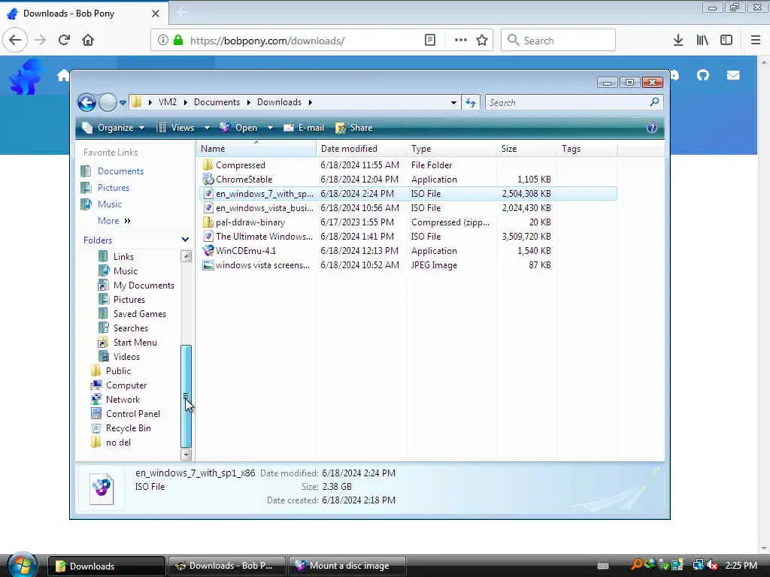The height and width of the screenshot is (577, 770).
Task: Click the Explorer search magnifier icon
Action: tap(654, 102)
